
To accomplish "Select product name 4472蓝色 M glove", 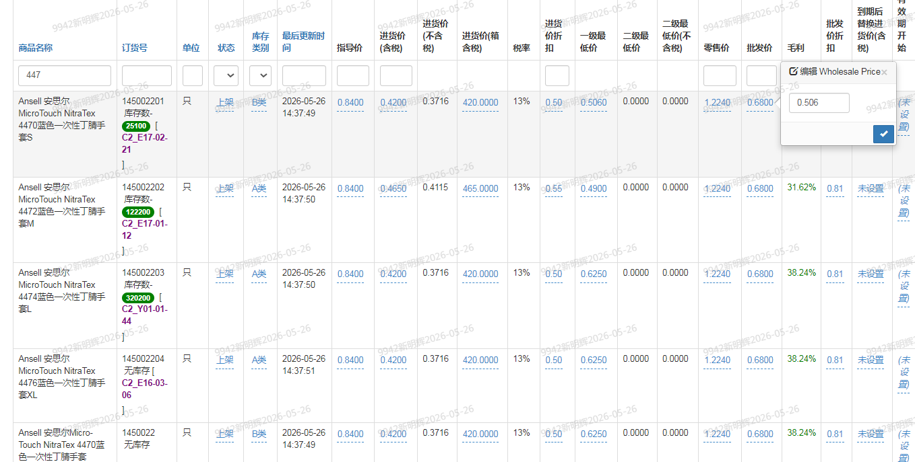I will tap(61, 205).
